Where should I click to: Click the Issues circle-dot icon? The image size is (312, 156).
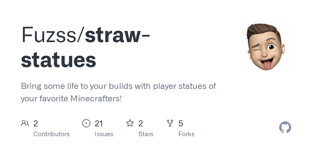[86, 123]
